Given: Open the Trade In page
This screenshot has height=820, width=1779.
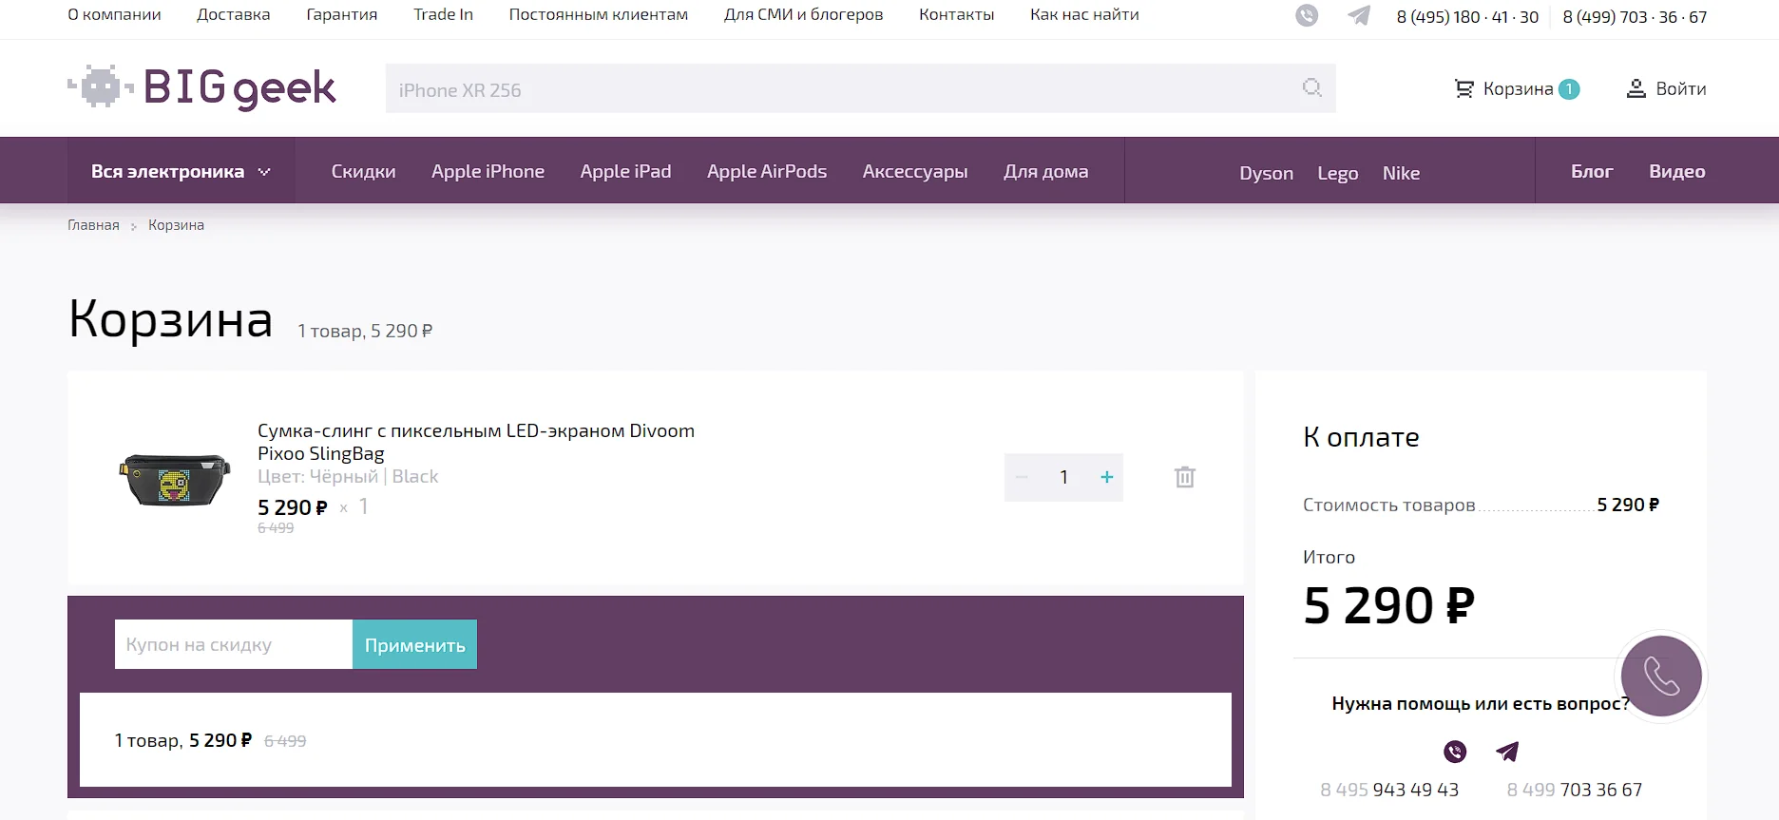Looking at the screenshot, I should 443,14.
